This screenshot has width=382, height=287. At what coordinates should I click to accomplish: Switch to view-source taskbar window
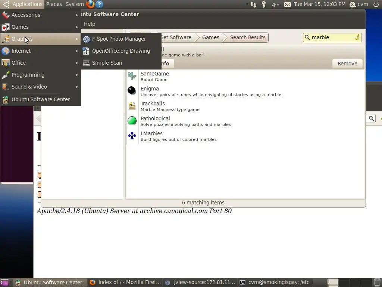click(x=200, y=283)
